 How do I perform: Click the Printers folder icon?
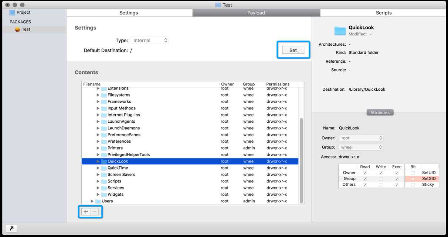pos(104,148)
